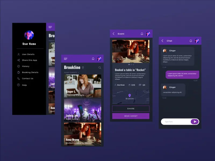Click Ginger's avatar in first chat message
The image size is (215, 161).
pos(165,51)
